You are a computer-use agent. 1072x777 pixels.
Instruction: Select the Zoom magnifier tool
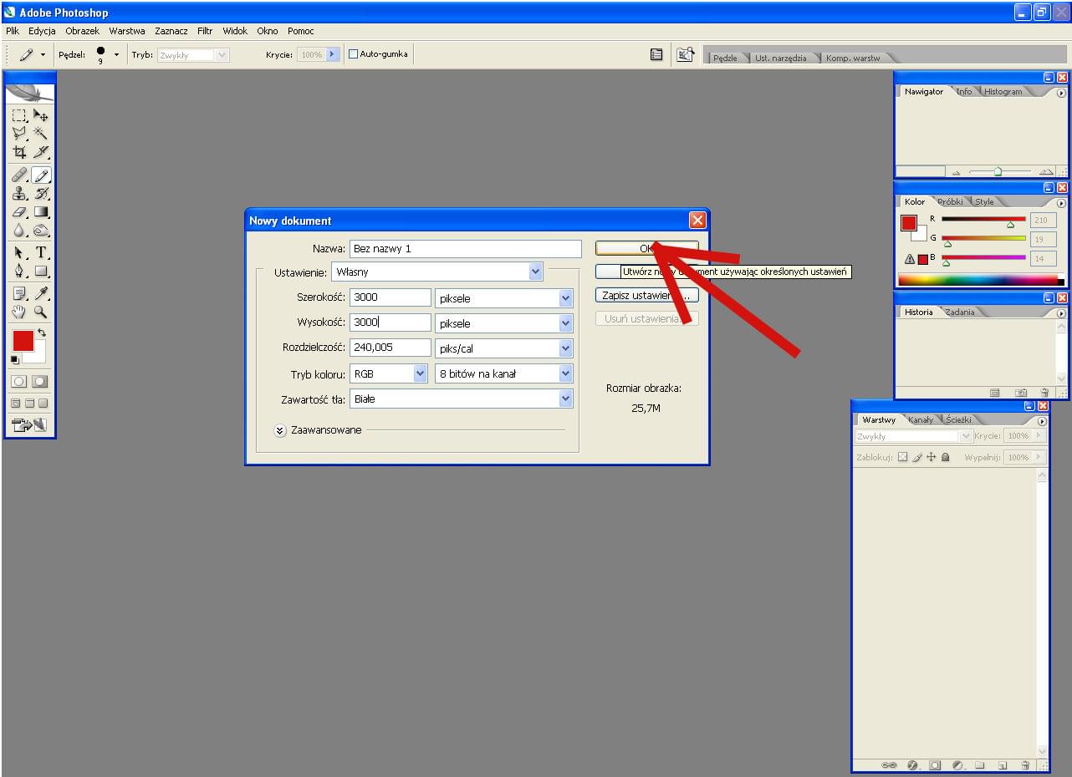[40, 312]
